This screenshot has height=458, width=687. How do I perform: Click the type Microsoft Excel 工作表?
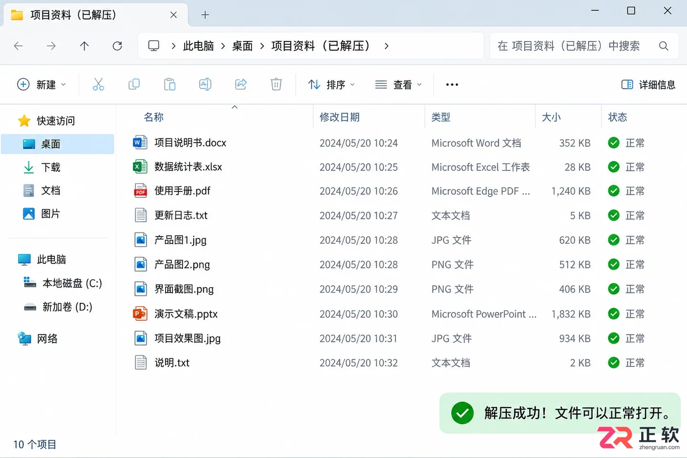(x=480, y=167)
